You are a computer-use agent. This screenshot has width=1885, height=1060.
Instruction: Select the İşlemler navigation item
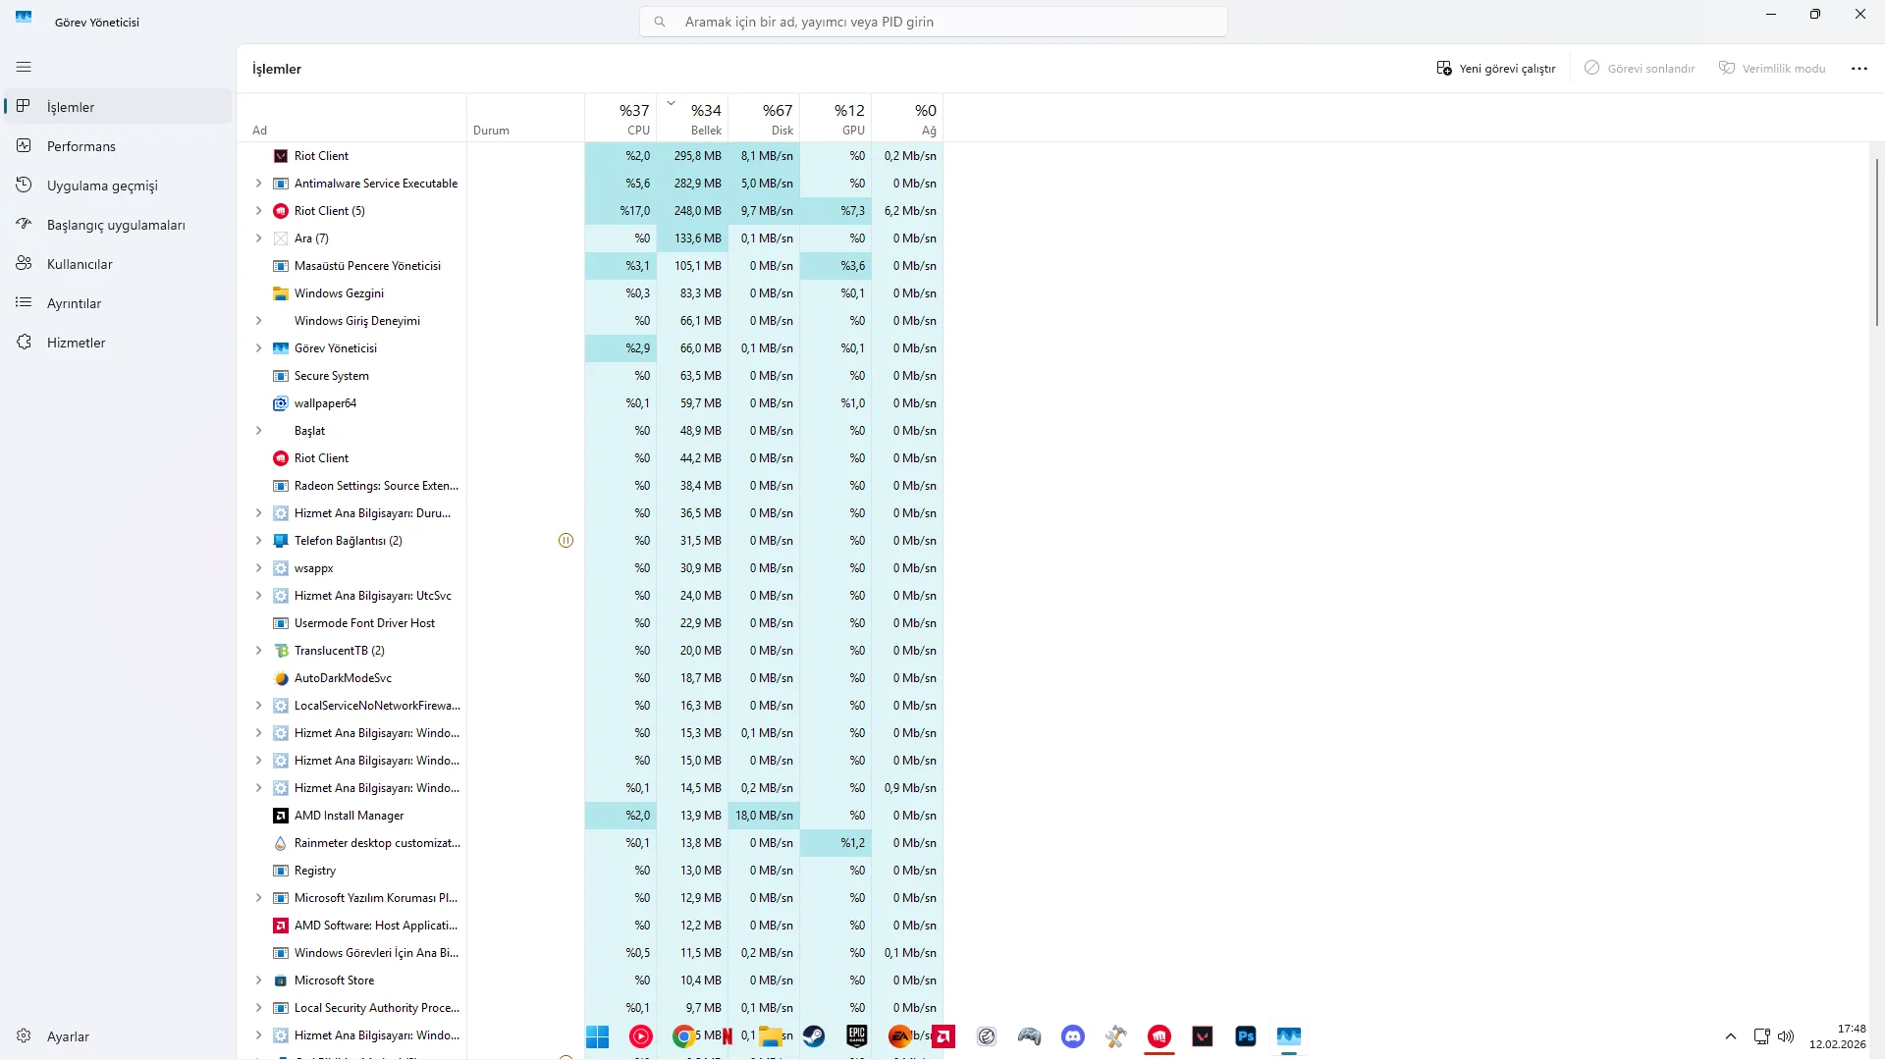[71, 107]
